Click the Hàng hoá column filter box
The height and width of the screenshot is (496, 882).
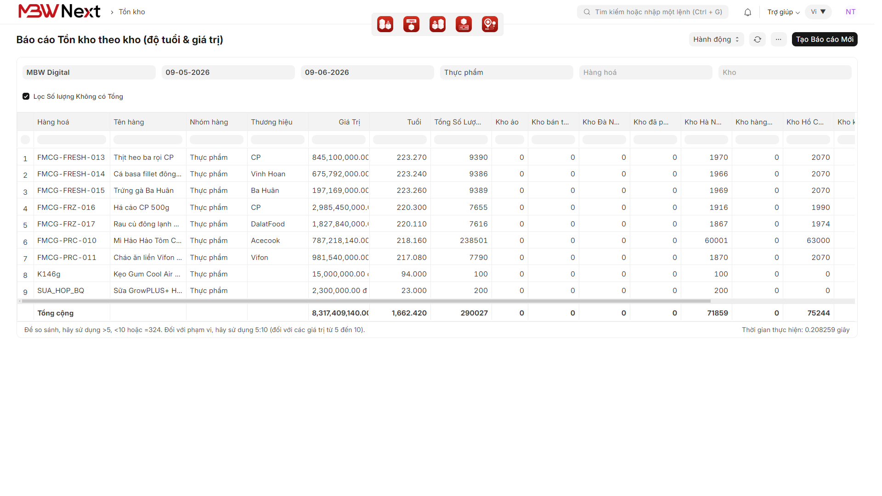click(x=72, y=140)
